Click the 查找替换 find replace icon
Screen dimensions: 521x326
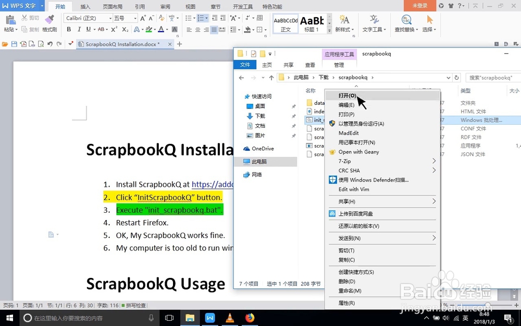coord(406,19)
